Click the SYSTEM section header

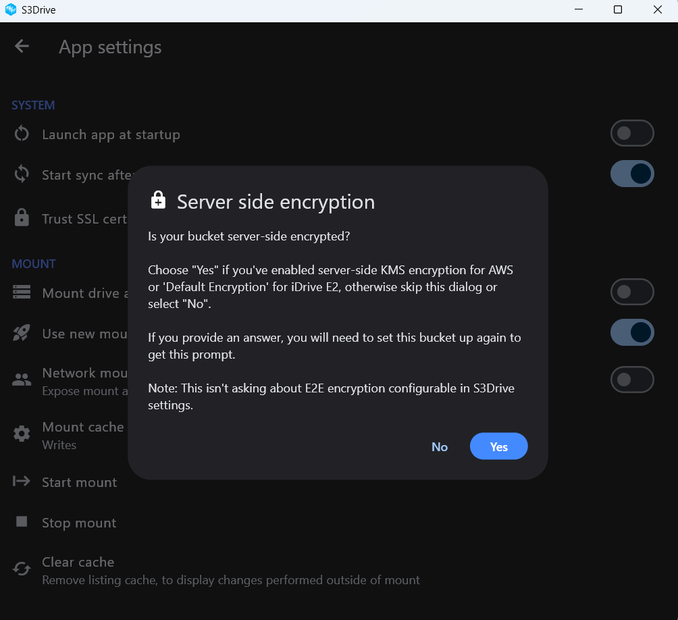[x=33, y=105]
